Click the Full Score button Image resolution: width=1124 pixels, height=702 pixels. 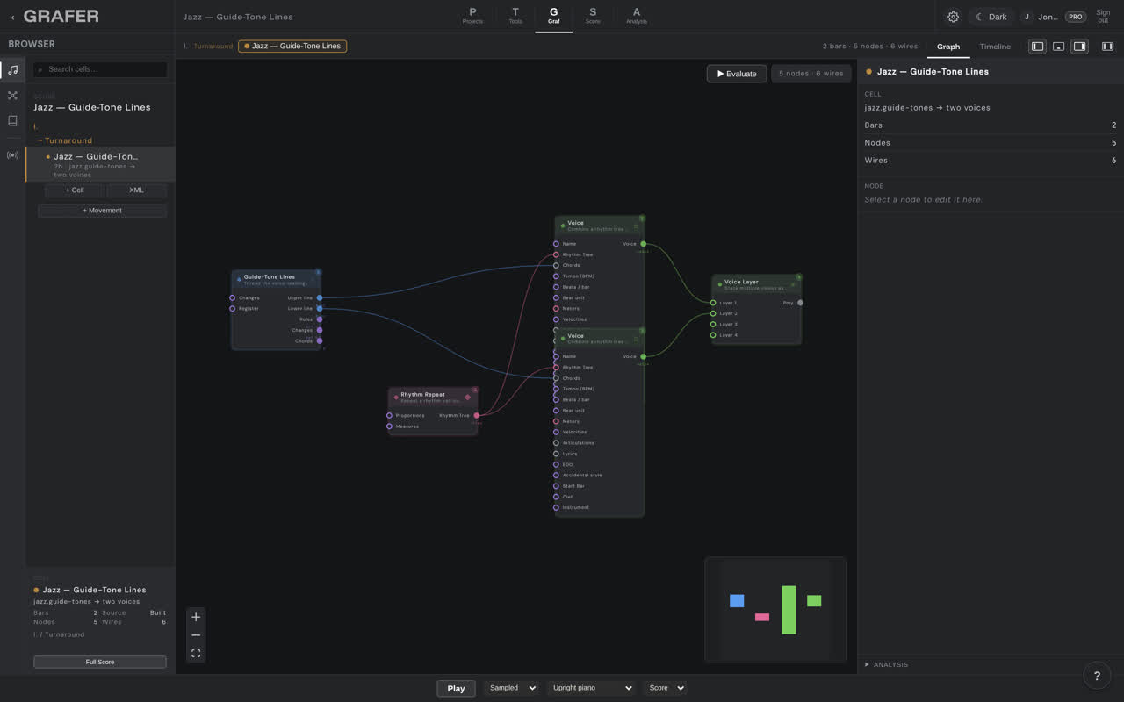100,662
